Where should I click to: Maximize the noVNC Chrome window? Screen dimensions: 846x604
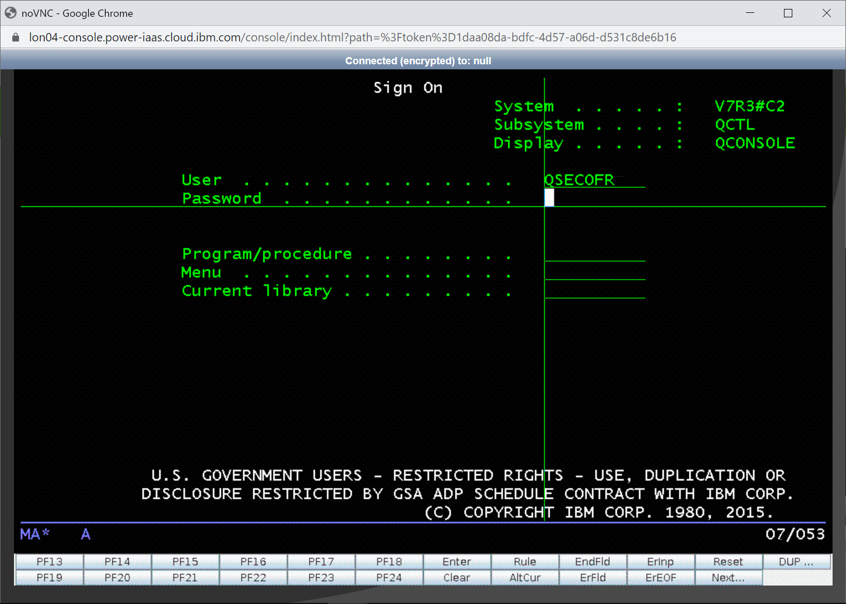(x=788, y=13)
